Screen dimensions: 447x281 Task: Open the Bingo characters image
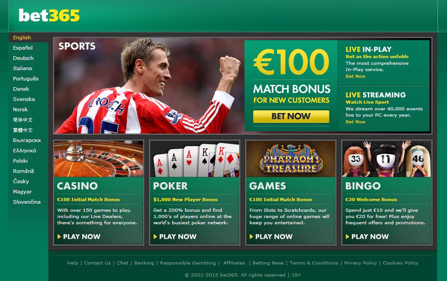pos(387,159)
